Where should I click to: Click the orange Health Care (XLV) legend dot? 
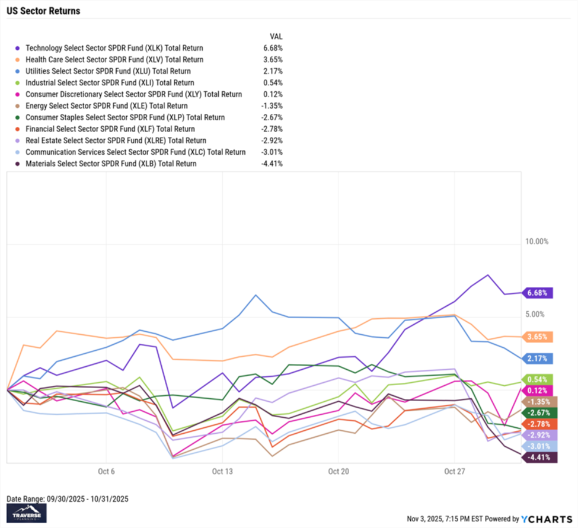coord(18,59)
